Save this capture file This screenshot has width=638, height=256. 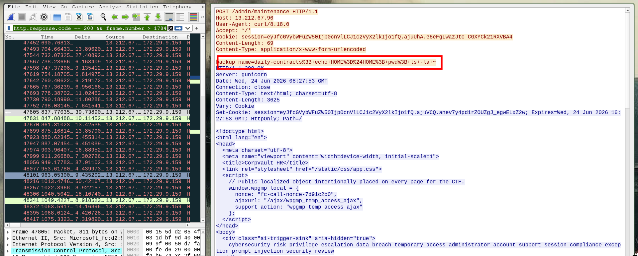click(x=68, y=17)
